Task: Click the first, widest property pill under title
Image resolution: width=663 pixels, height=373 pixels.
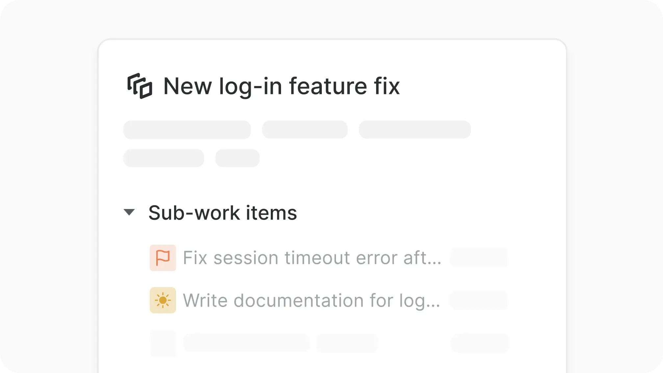Action: [x=187, y=130]
